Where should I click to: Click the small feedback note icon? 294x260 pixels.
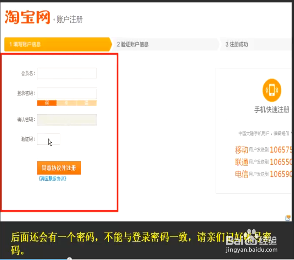(x=288, y=218)
